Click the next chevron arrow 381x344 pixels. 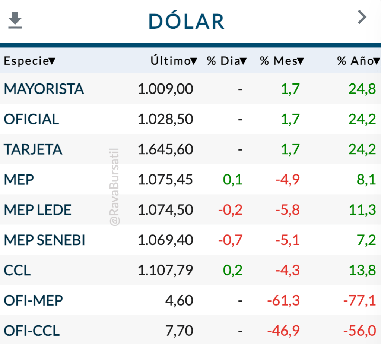coord(362,17)
